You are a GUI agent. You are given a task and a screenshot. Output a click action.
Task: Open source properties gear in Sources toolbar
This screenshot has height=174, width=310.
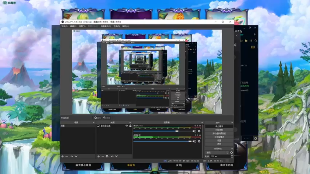[x=107, y=156]
